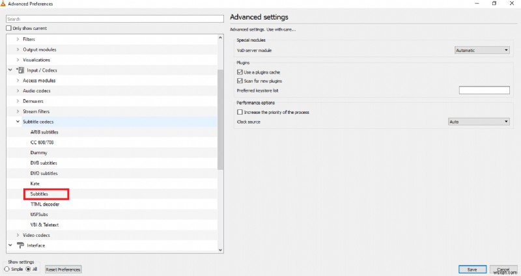Click the Interface category icon
This screenshot has width=521, height=276.
20,245
